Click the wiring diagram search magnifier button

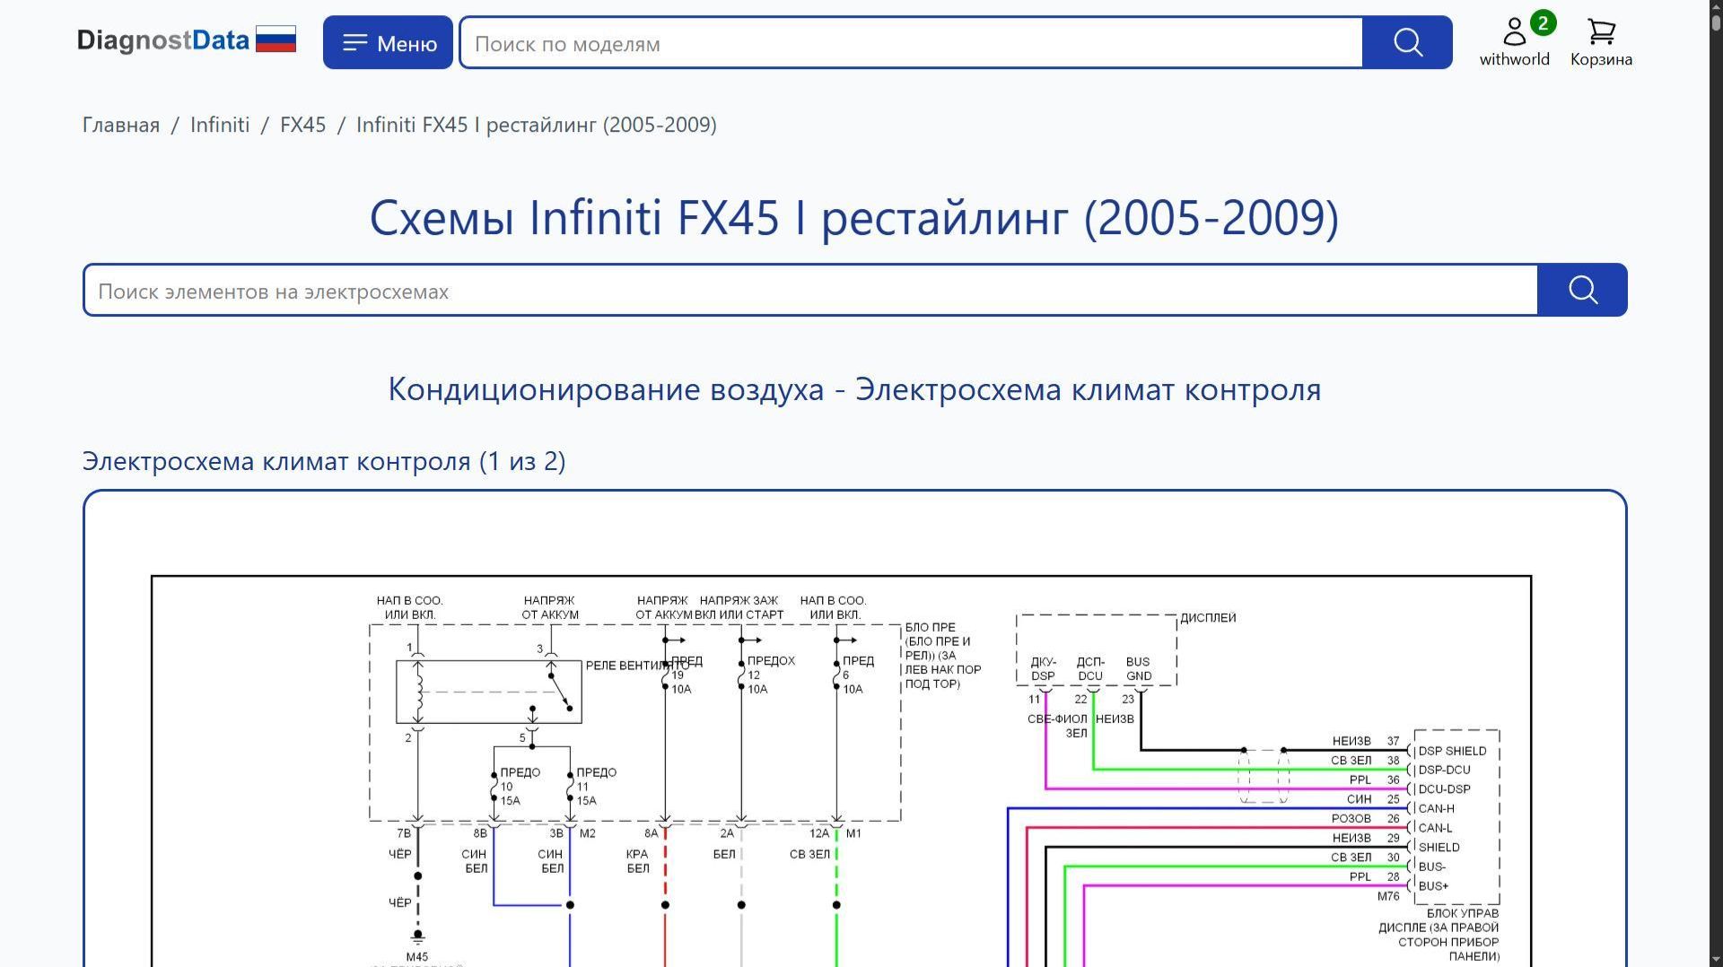click(1582, 290)
